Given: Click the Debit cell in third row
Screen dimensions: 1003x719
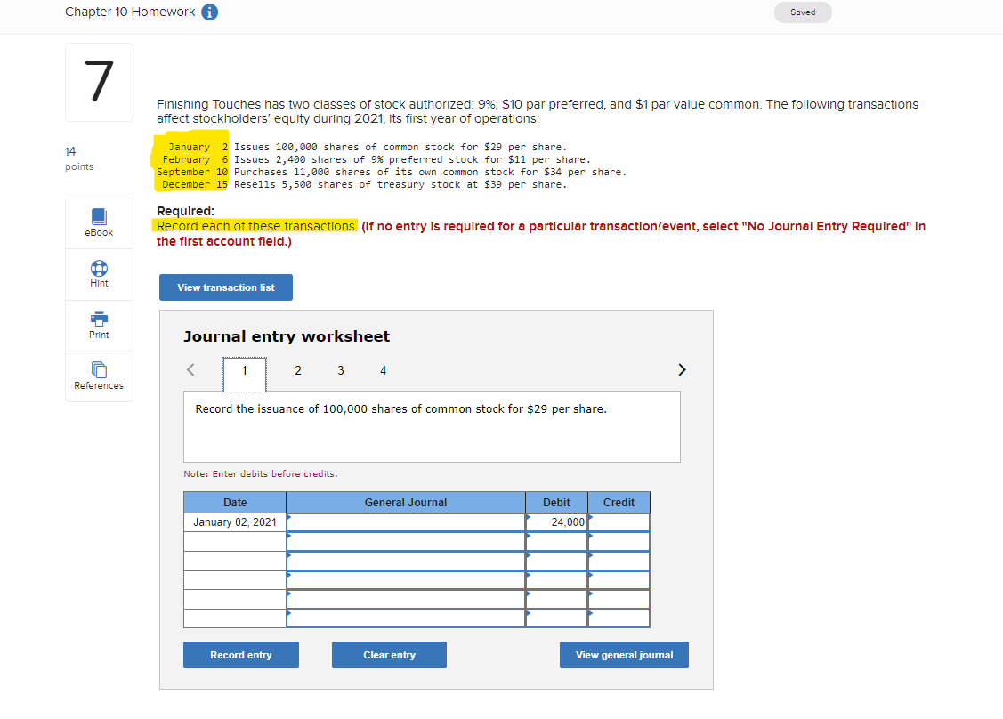Looking at the screenshot, I should click(x=556, y=561).
